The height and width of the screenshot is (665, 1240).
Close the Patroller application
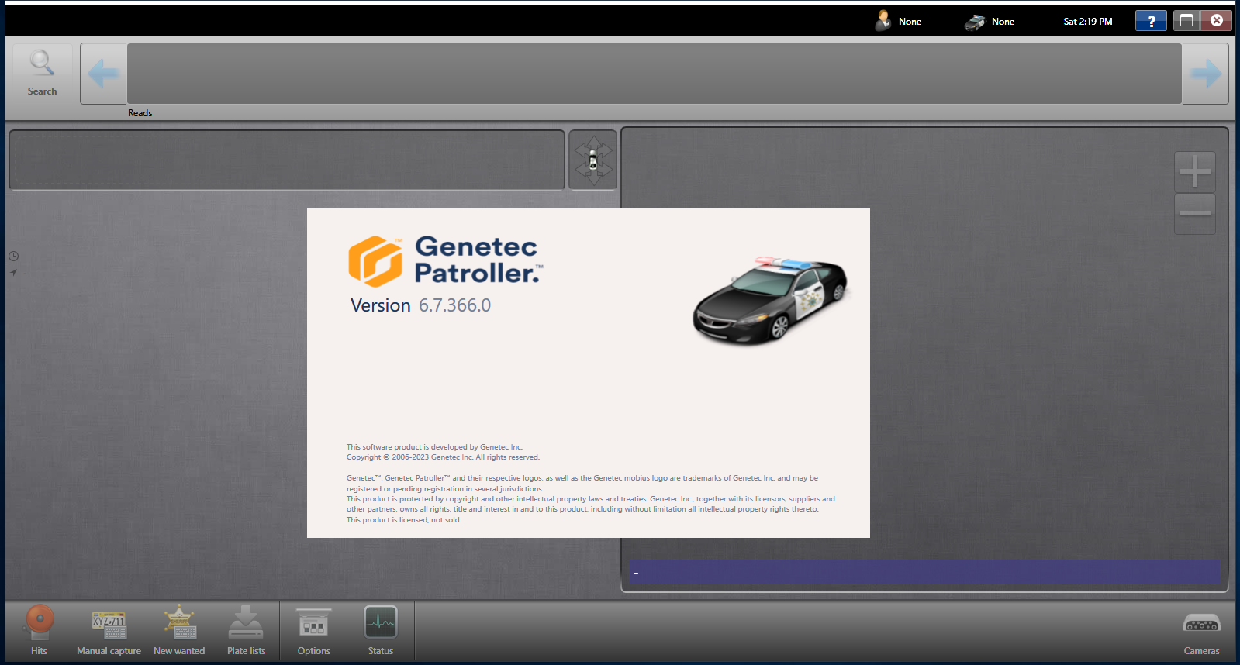1217,21
